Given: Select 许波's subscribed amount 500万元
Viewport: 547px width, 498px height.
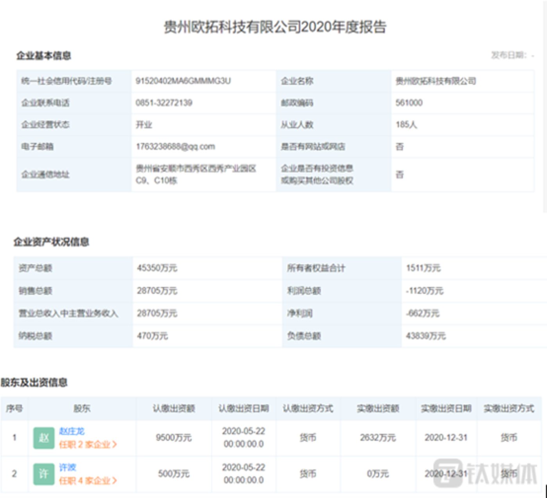Looking at the screenshot, I should click(x=173, y=474).
